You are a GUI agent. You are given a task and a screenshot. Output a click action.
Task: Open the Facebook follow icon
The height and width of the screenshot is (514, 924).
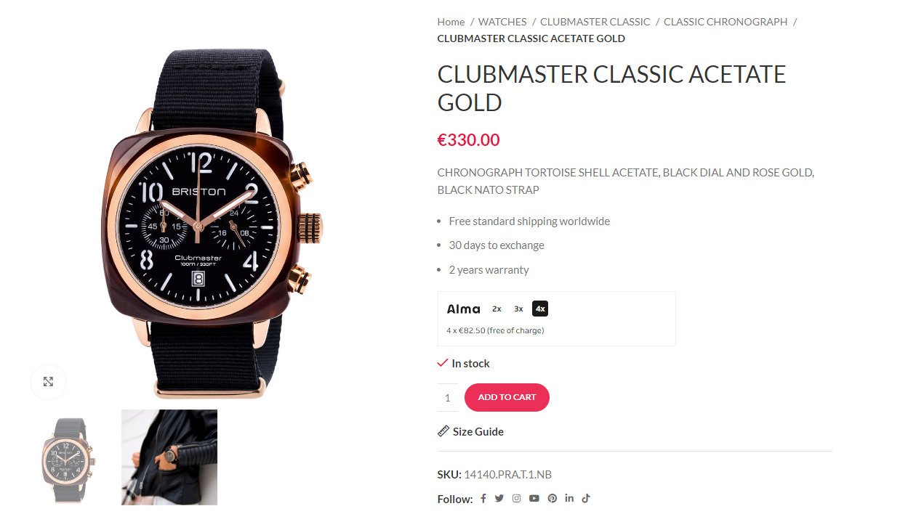[x=483, y=499]
